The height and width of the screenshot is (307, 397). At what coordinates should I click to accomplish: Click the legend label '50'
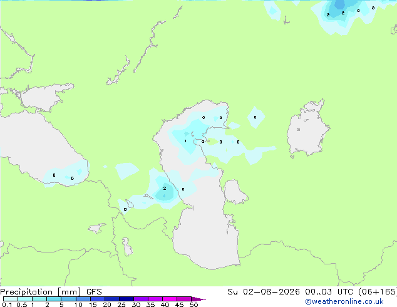click(194, 304)
